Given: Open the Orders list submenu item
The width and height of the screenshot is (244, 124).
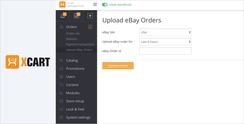Looking at the screenshot, I should (x=73, y=33).
